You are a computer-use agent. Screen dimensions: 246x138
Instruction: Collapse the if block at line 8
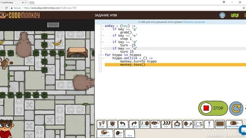coord(103,49)
